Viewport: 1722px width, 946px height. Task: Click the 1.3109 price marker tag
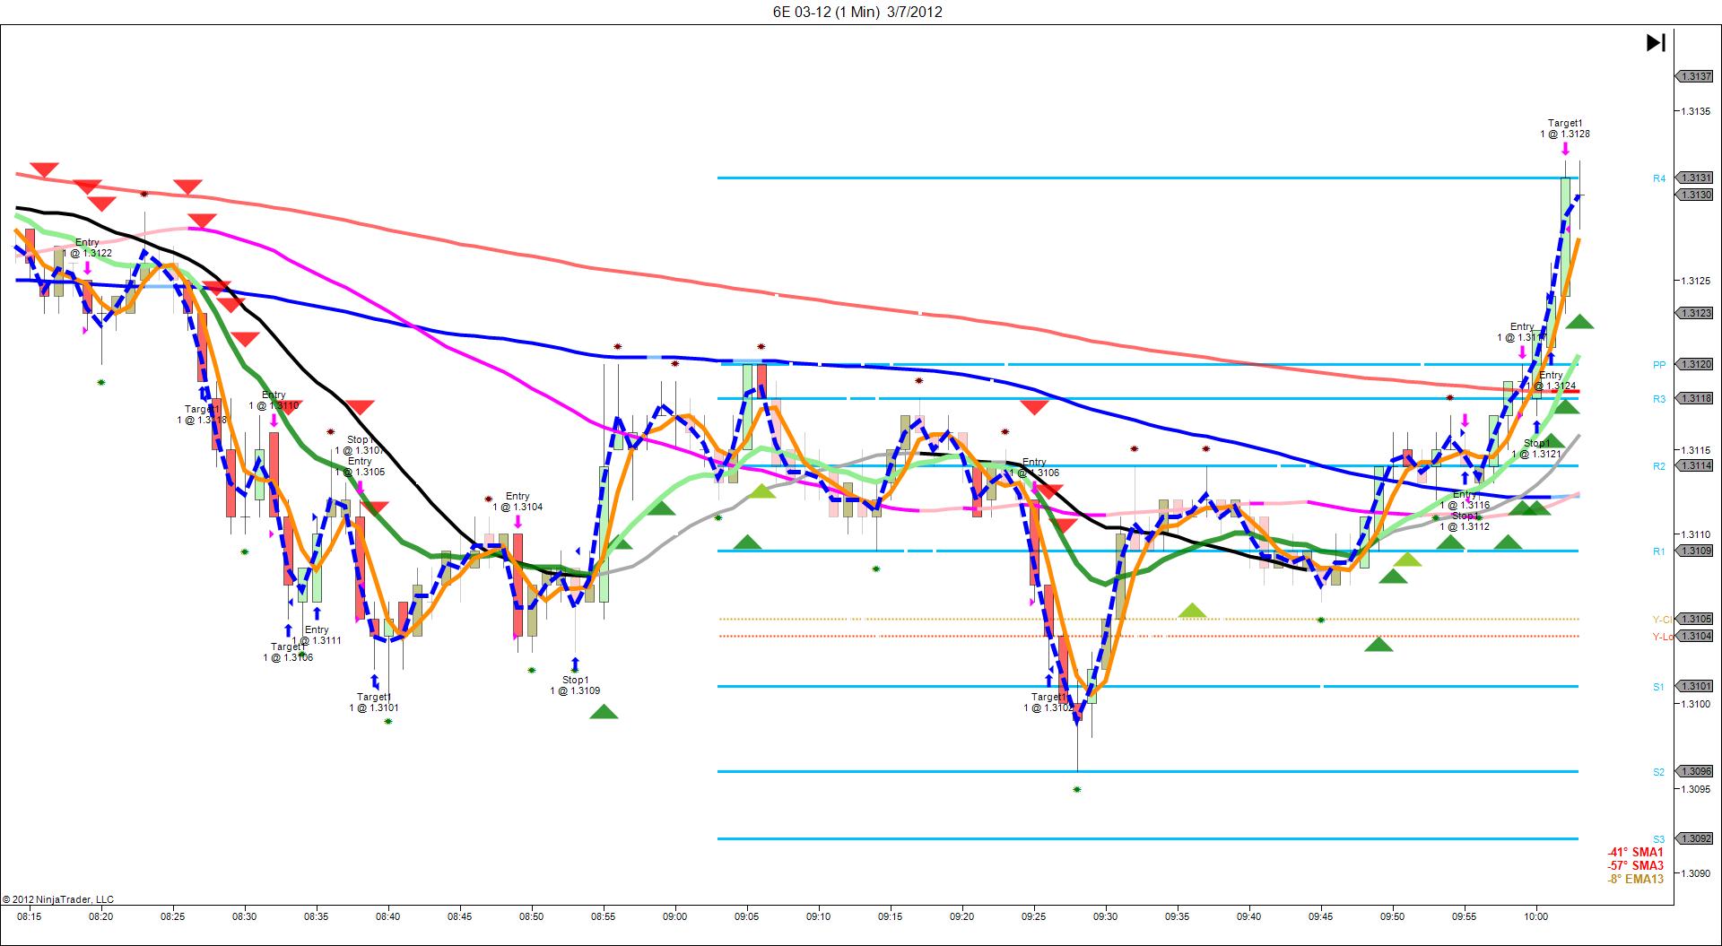click(1696, 551)
